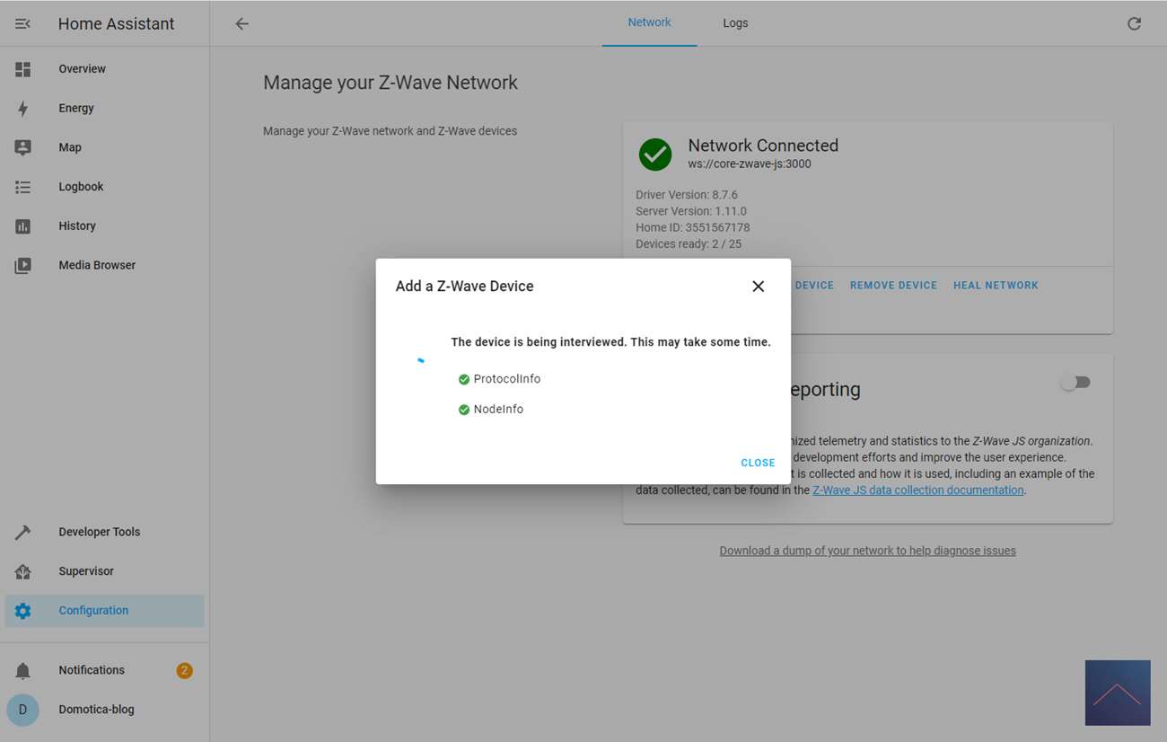1167x742 pixels.
Task: Click the ProtocolInfo green check icon
Action: click(x=464, y=380)
